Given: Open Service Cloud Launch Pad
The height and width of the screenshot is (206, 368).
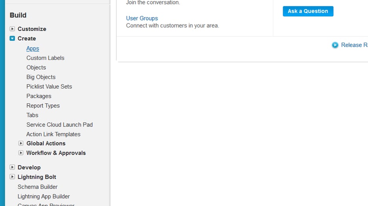Looking at the screenshot, I should 59,125.
